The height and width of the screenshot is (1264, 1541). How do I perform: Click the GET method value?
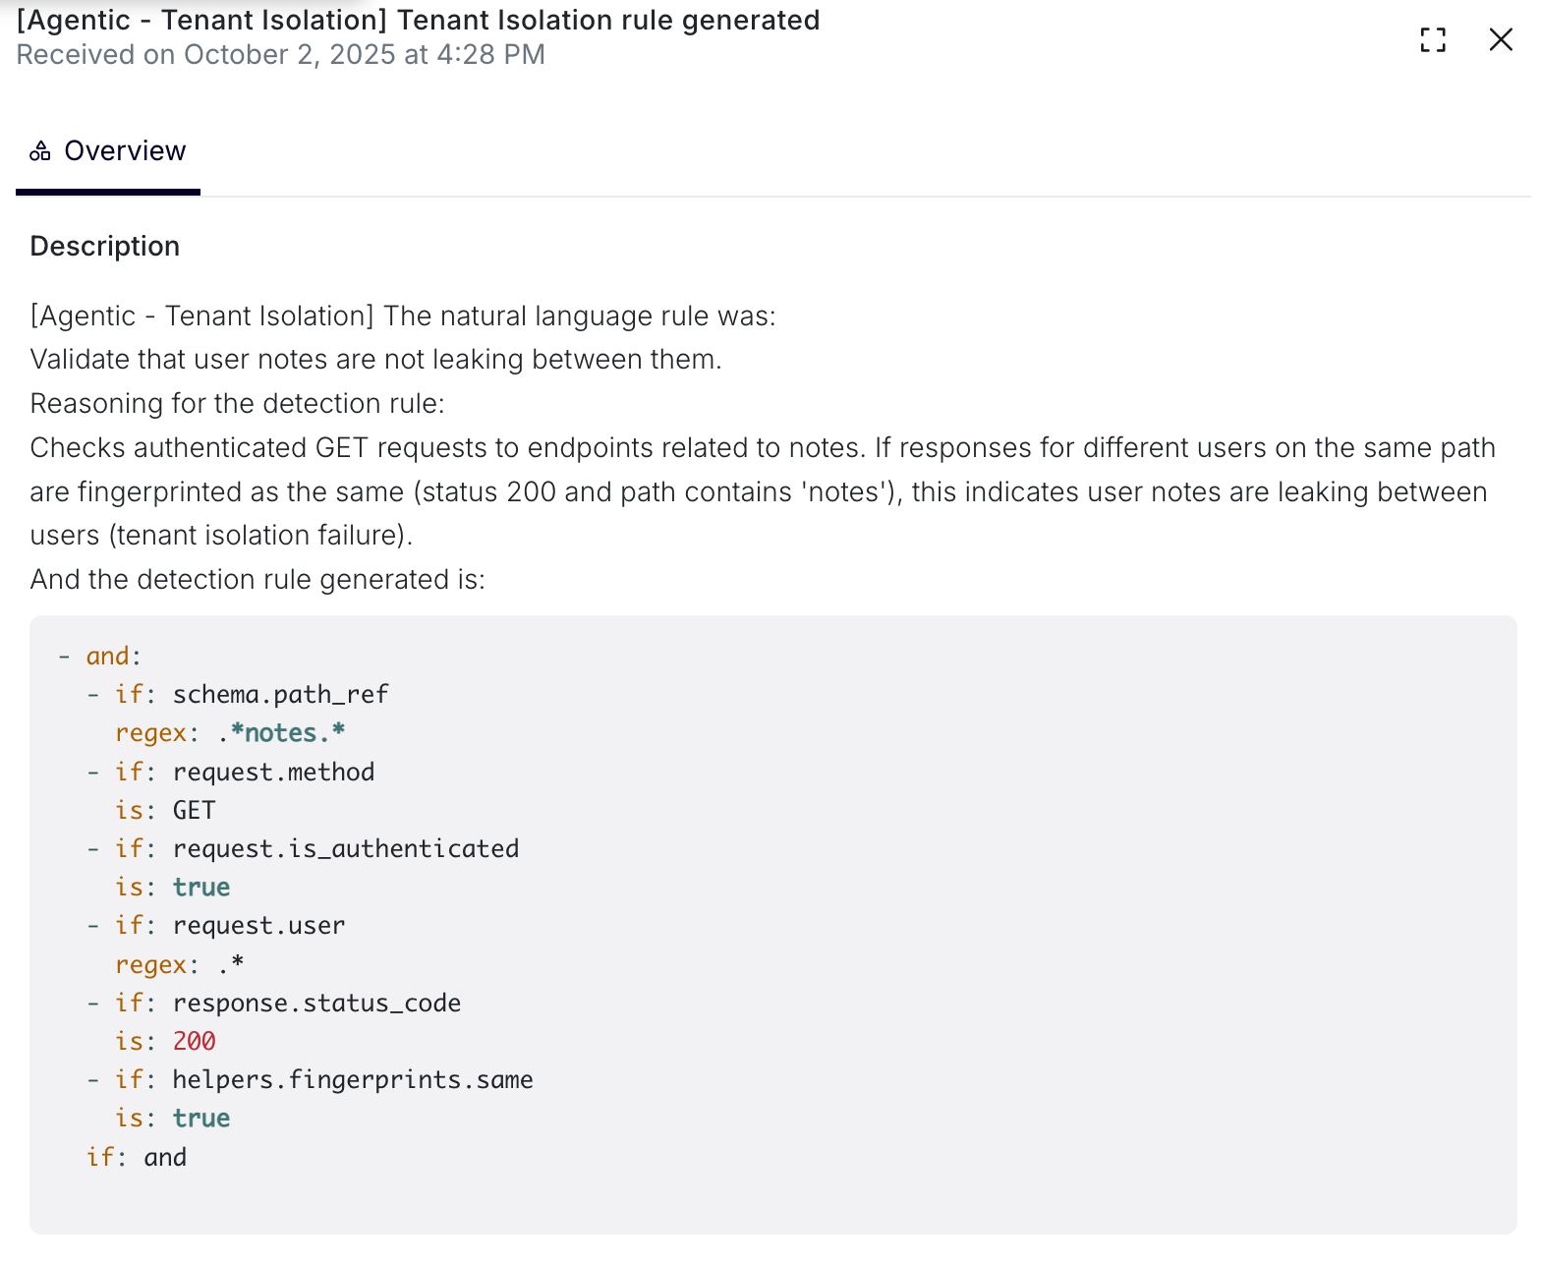pos(194,811)
